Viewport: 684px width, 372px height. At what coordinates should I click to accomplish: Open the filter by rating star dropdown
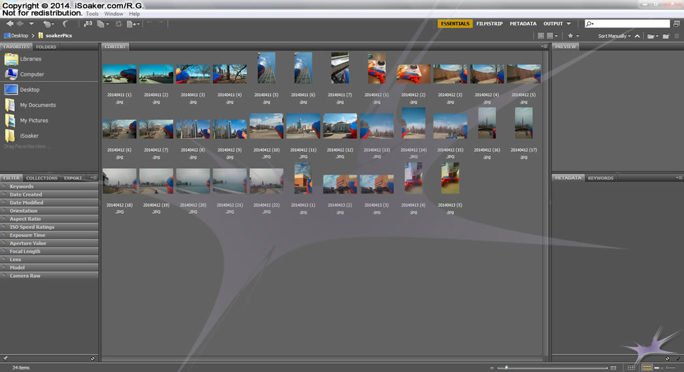coord(572,36)
